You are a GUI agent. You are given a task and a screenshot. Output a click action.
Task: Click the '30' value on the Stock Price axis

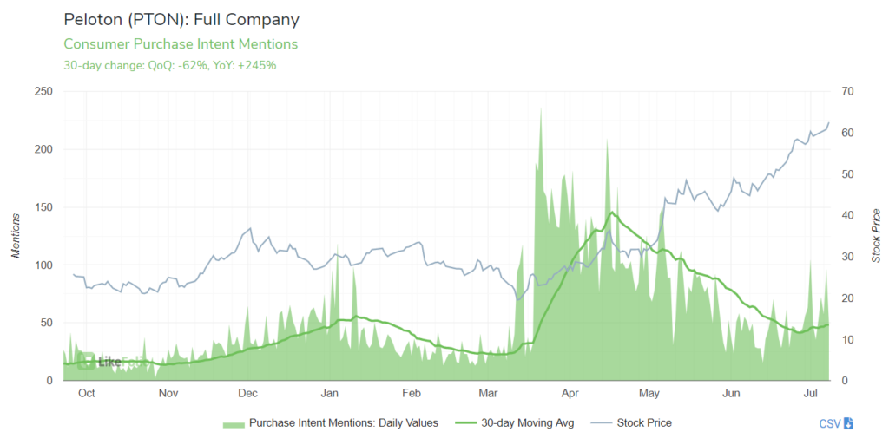847,257
